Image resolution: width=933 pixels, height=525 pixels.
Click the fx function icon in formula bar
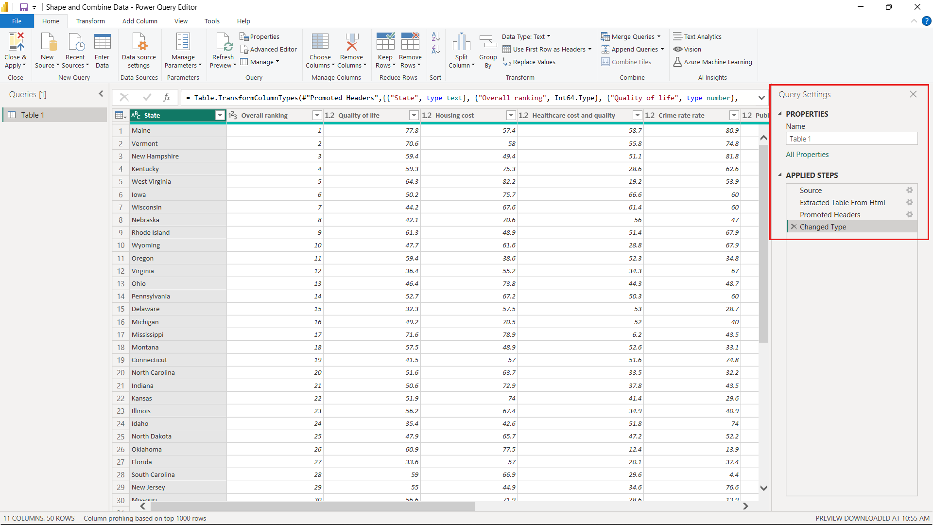(167, 97)
